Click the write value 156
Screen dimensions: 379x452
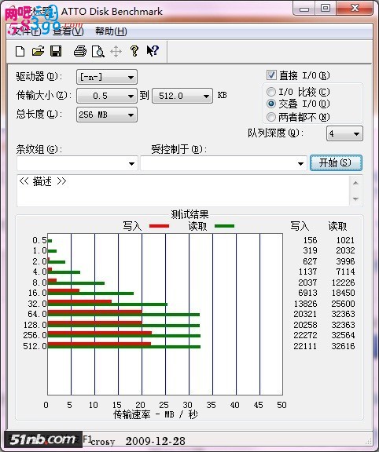click(x=310, y=240)
